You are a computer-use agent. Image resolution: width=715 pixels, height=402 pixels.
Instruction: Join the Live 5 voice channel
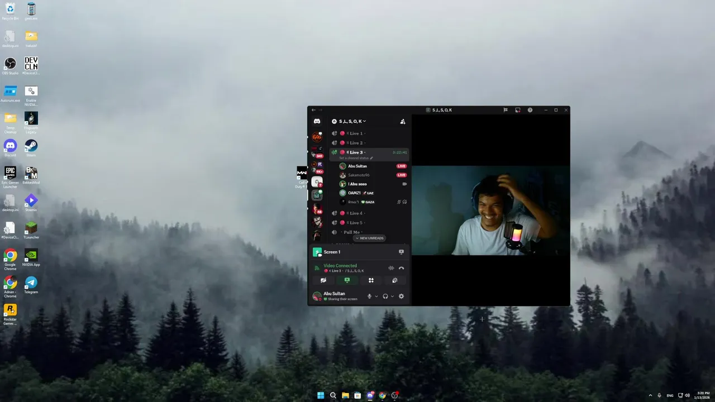(369, 223)
